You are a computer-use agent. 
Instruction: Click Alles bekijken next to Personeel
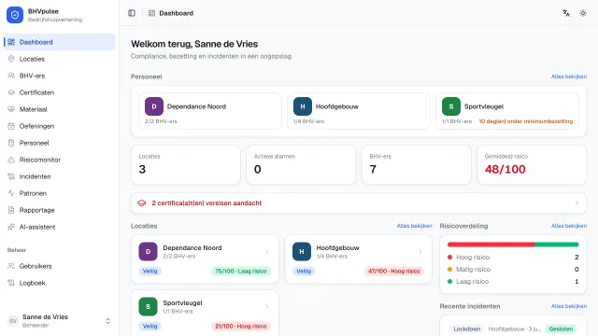tap(569, 77)
